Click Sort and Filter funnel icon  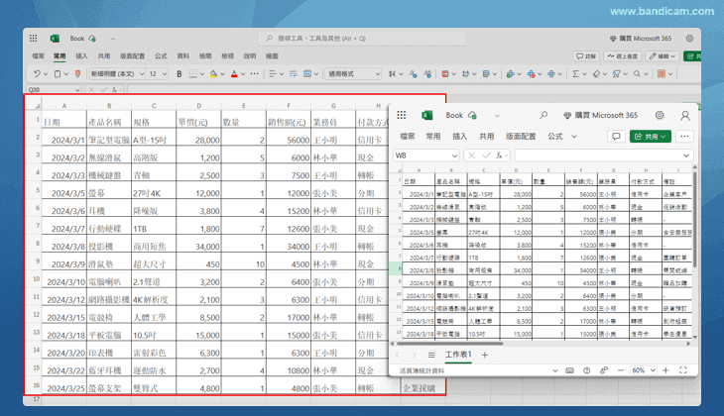617,74
